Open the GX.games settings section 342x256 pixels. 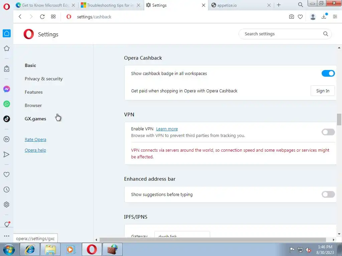coord(35,119)
